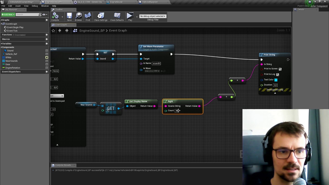Add a new variable with plus icon
The height and width of the screenshot is (185, 329).
tap(47, 43)
